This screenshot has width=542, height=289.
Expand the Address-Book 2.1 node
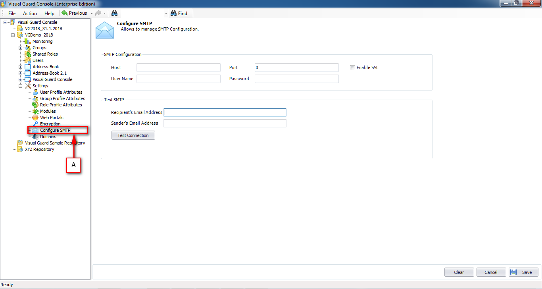(x=20, y=73)
